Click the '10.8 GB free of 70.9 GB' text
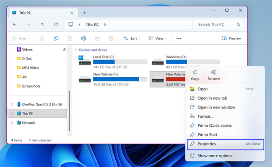 (x=111, y=84)
